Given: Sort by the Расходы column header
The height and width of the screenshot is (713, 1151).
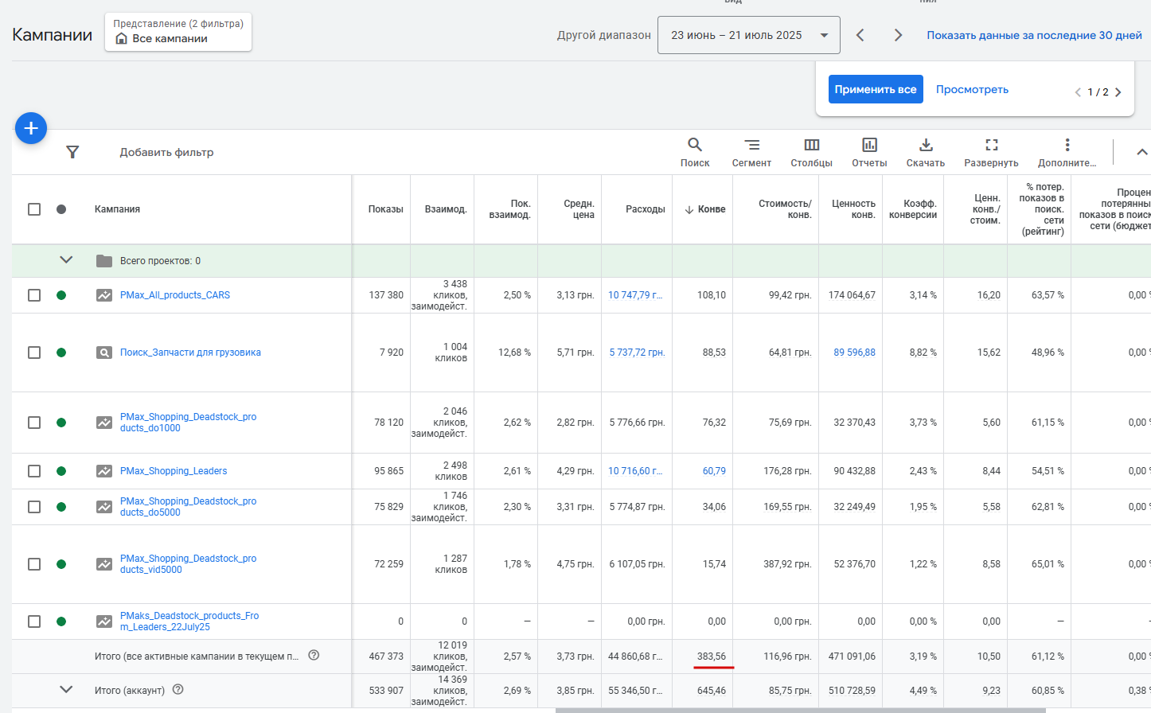Looking at the screenshot, I should [x=645, y=209].
